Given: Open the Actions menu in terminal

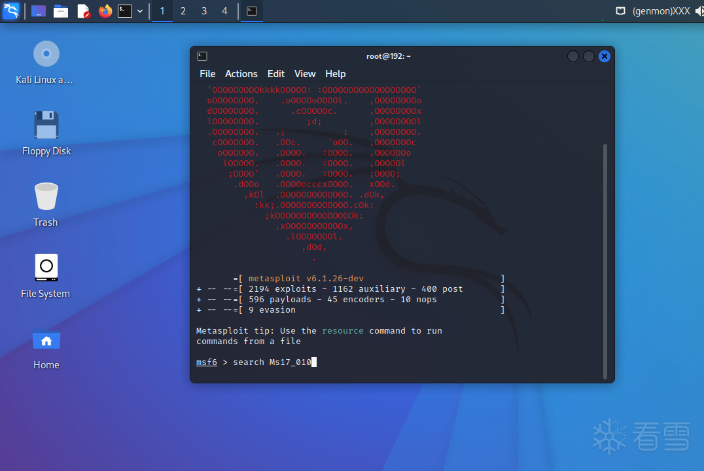Looking at the screenshot, I should 241,74.
